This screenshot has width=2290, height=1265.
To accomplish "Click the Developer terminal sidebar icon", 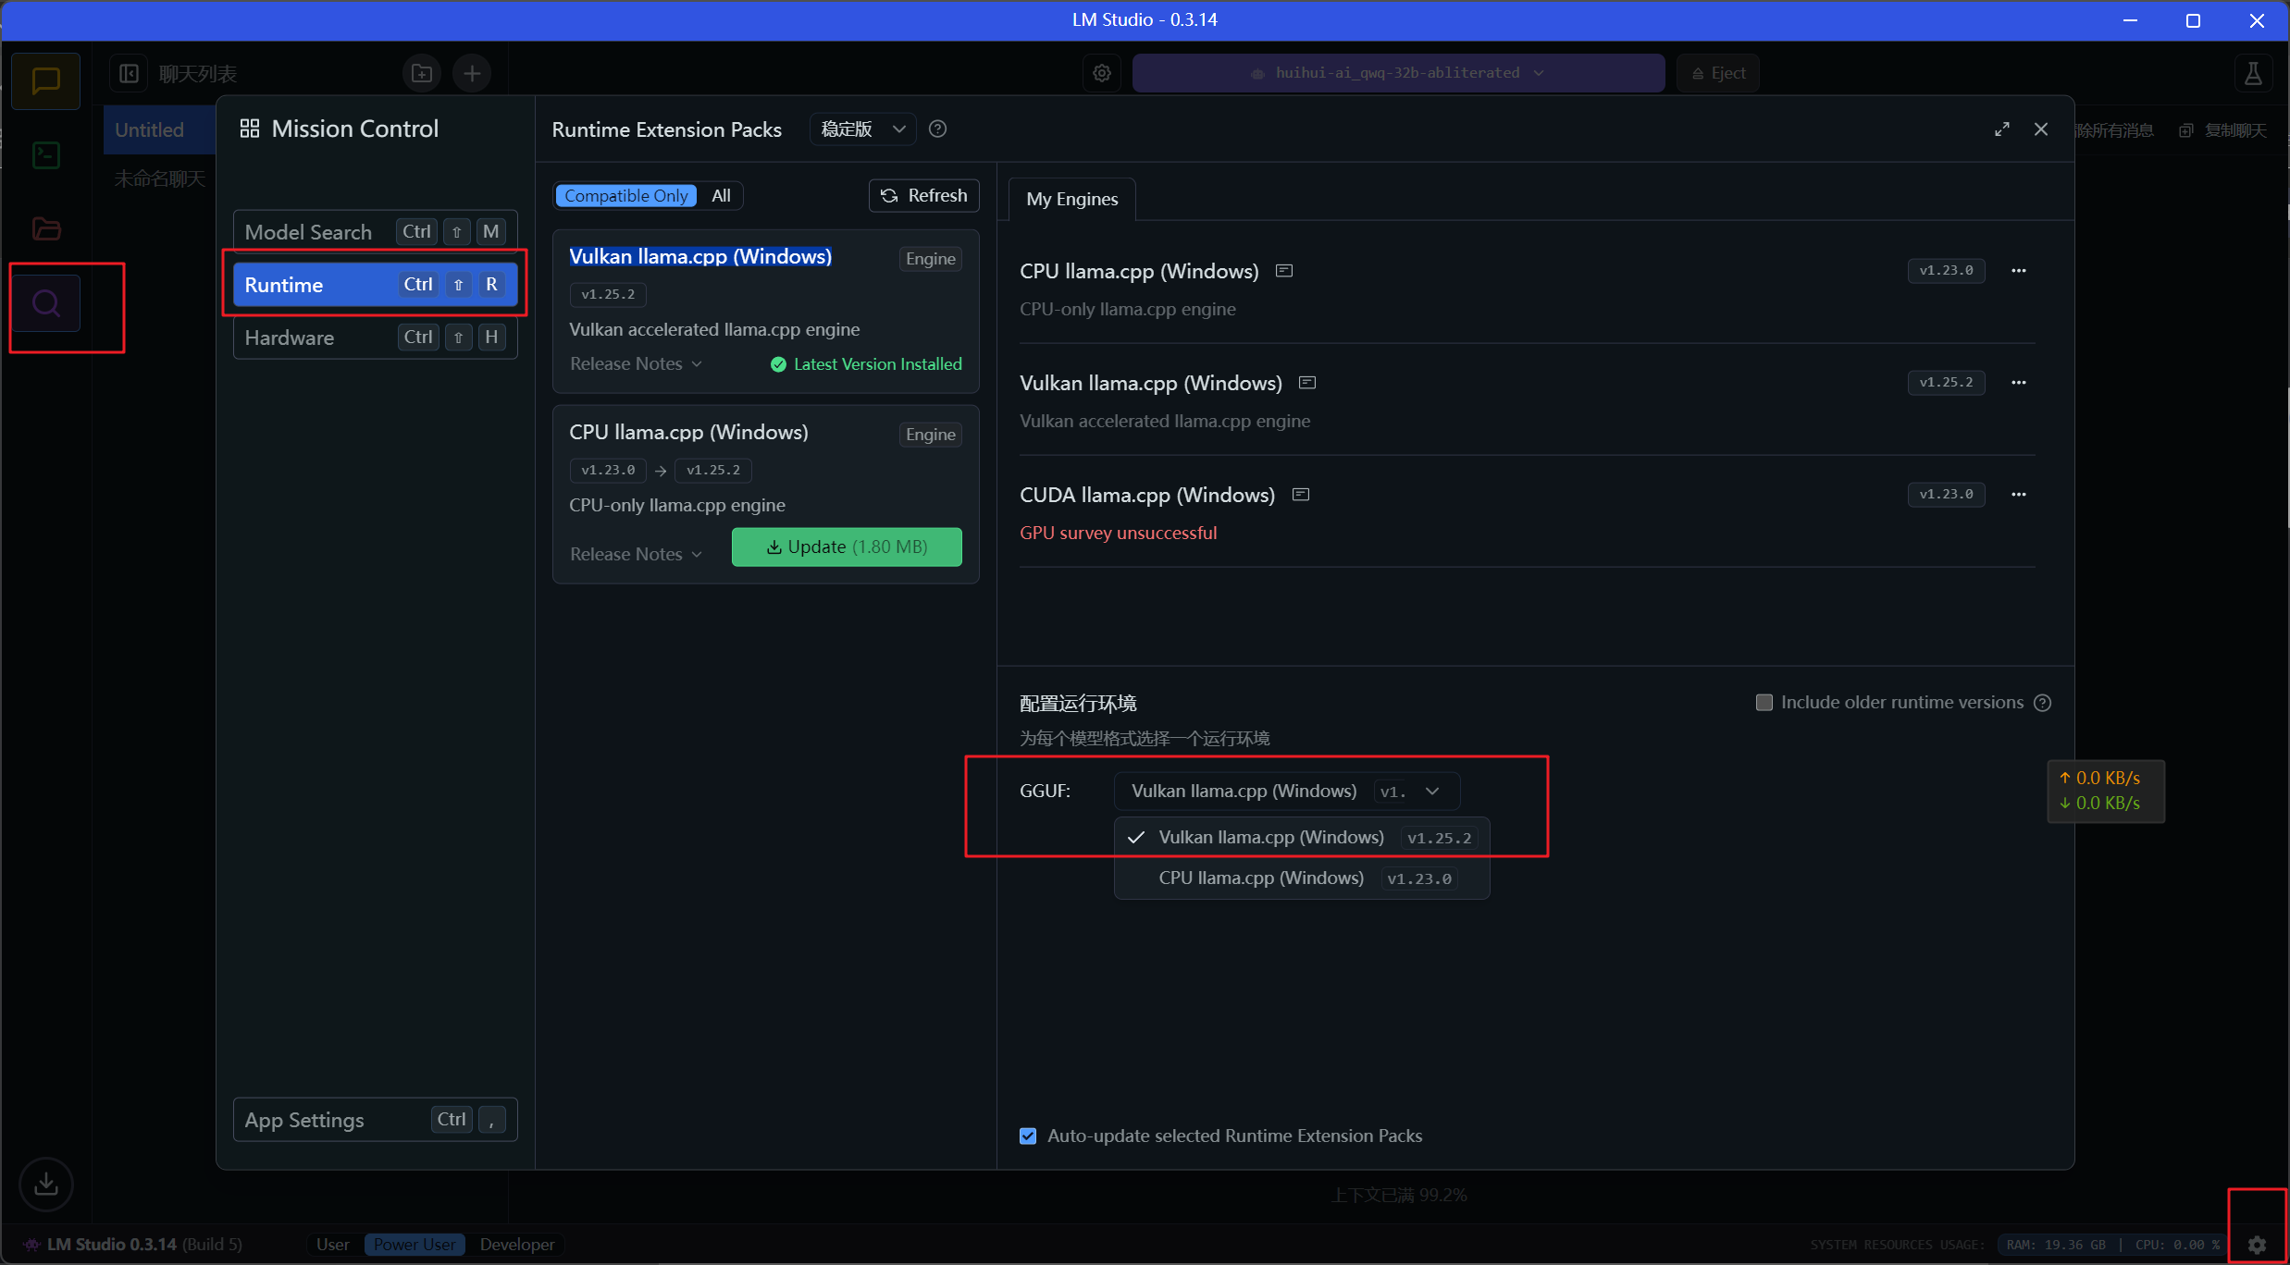I will point(46,155).
